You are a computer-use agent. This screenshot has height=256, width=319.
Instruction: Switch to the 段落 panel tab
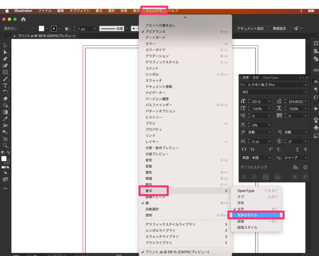coord(255,78)
